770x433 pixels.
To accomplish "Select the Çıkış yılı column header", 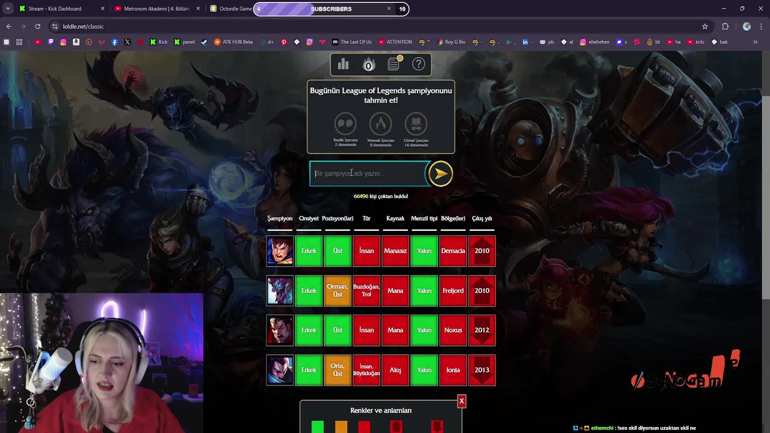I will (x=482, y=218).
